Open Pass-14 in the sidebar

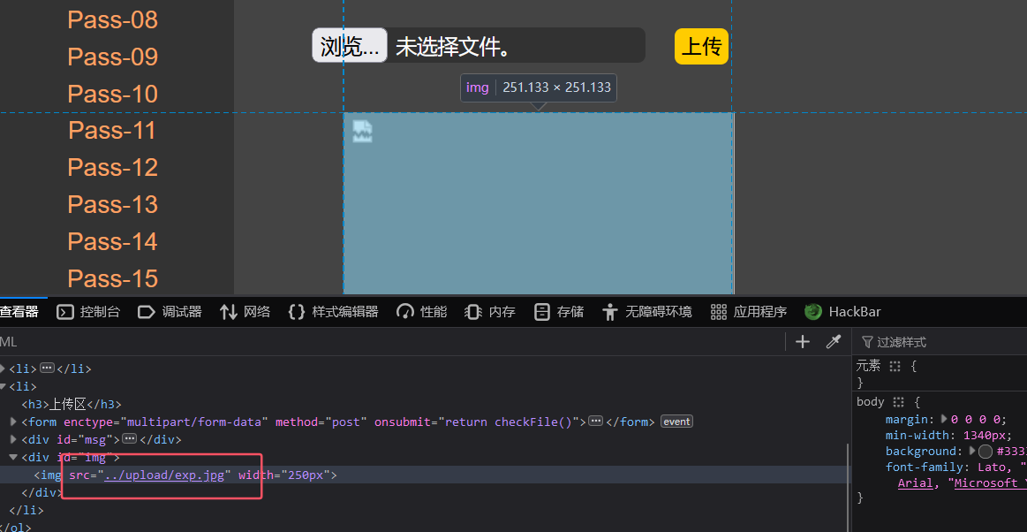[x=113, y=241]
